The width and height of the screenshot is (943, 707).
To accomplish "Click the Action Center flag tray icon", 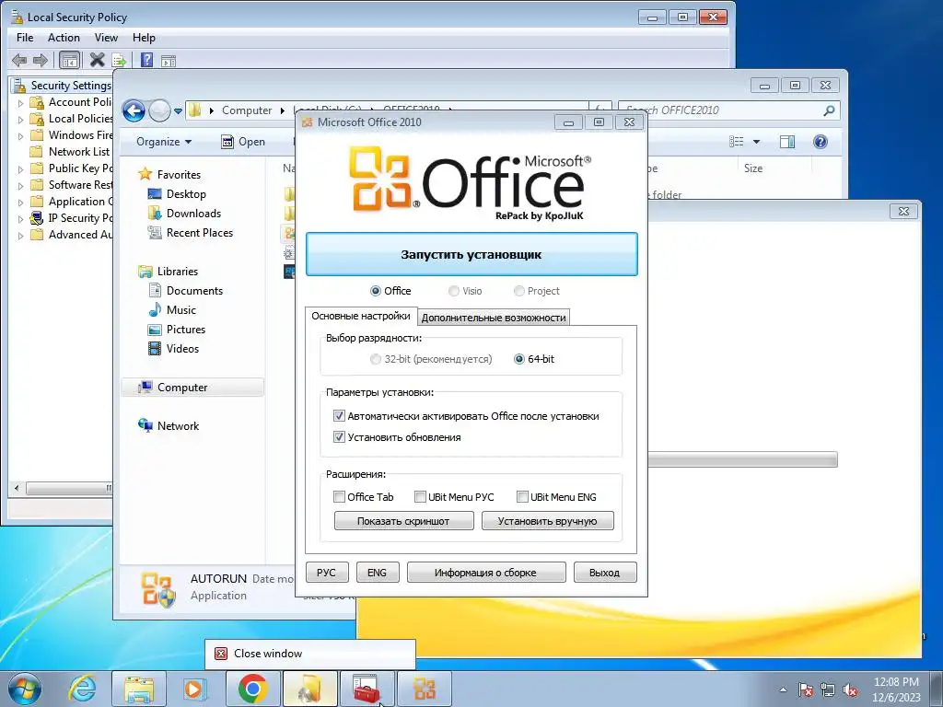I will tap(805, 690).
